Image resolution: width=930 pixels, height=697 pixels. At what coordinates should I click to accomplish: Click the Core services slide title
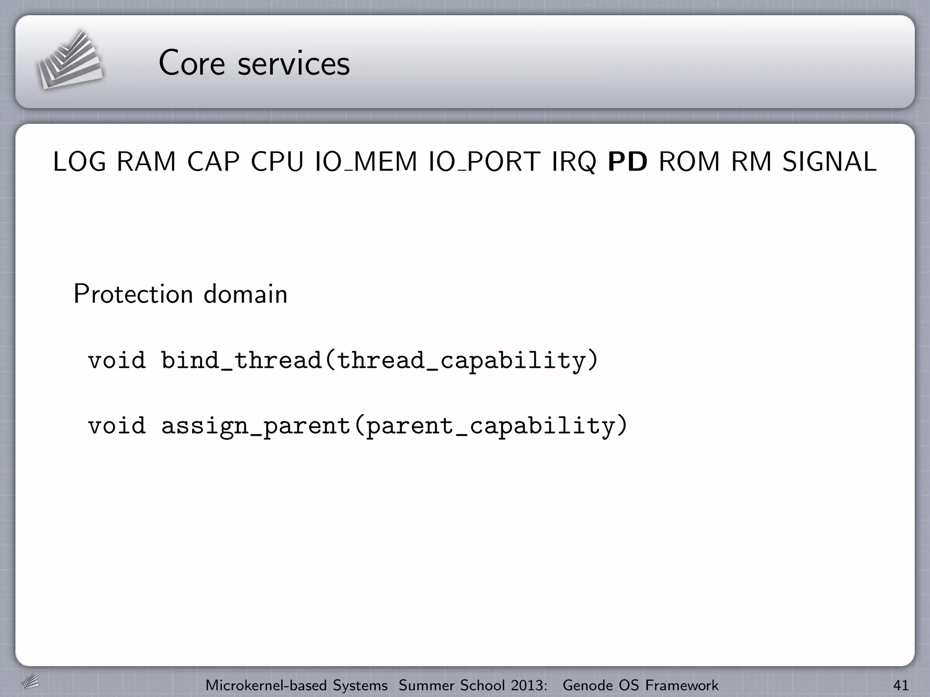click(254, 63)
